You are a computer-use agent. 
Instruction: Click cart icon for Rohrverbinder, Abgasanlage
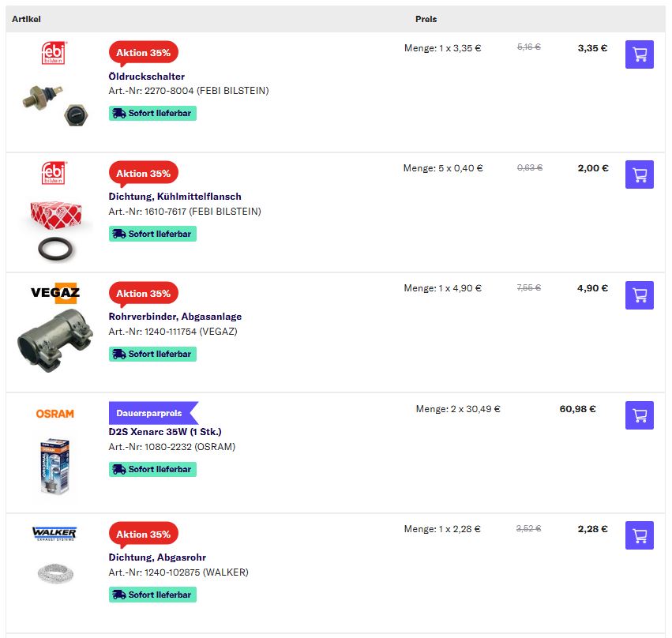(x=639, y=295)
